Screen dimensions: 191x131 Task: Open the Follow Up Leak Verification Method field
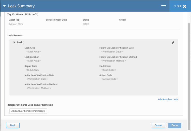click(x=114, y=61)
